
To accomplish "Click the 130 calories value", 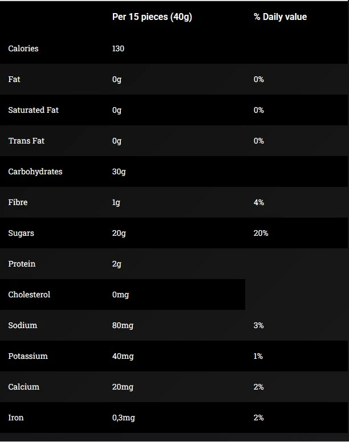I will pos(118,48).
